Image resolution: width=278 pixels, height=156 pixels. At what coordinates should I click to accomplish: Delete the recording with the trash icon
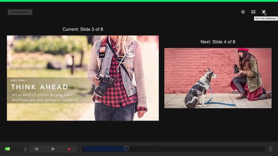[271, 149]
